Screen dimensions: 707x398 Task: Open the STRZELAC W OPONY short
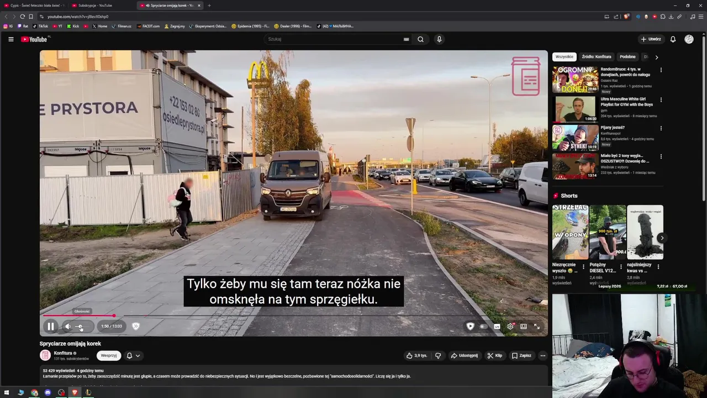(570, 232)
